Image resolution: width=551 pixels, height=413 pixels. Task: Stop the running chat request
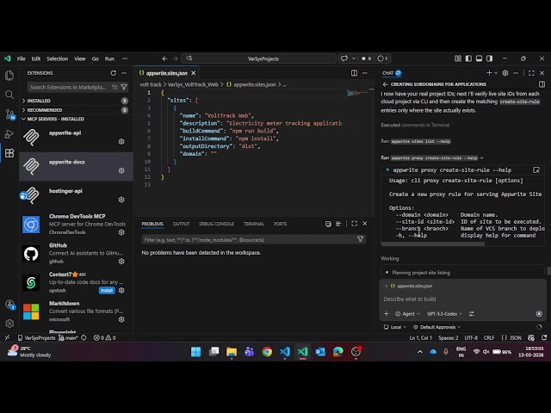[539, 313]
